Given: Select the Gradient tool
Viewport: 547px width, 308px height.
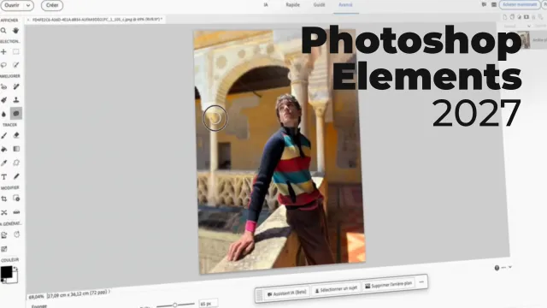Looking at the screenshot, I should click(16, 149).
